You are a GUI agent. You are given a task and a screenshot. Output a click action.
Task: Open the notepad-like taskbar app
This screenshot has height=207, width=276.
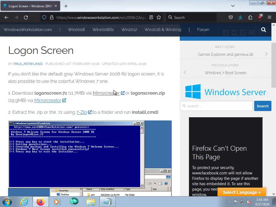108,202
